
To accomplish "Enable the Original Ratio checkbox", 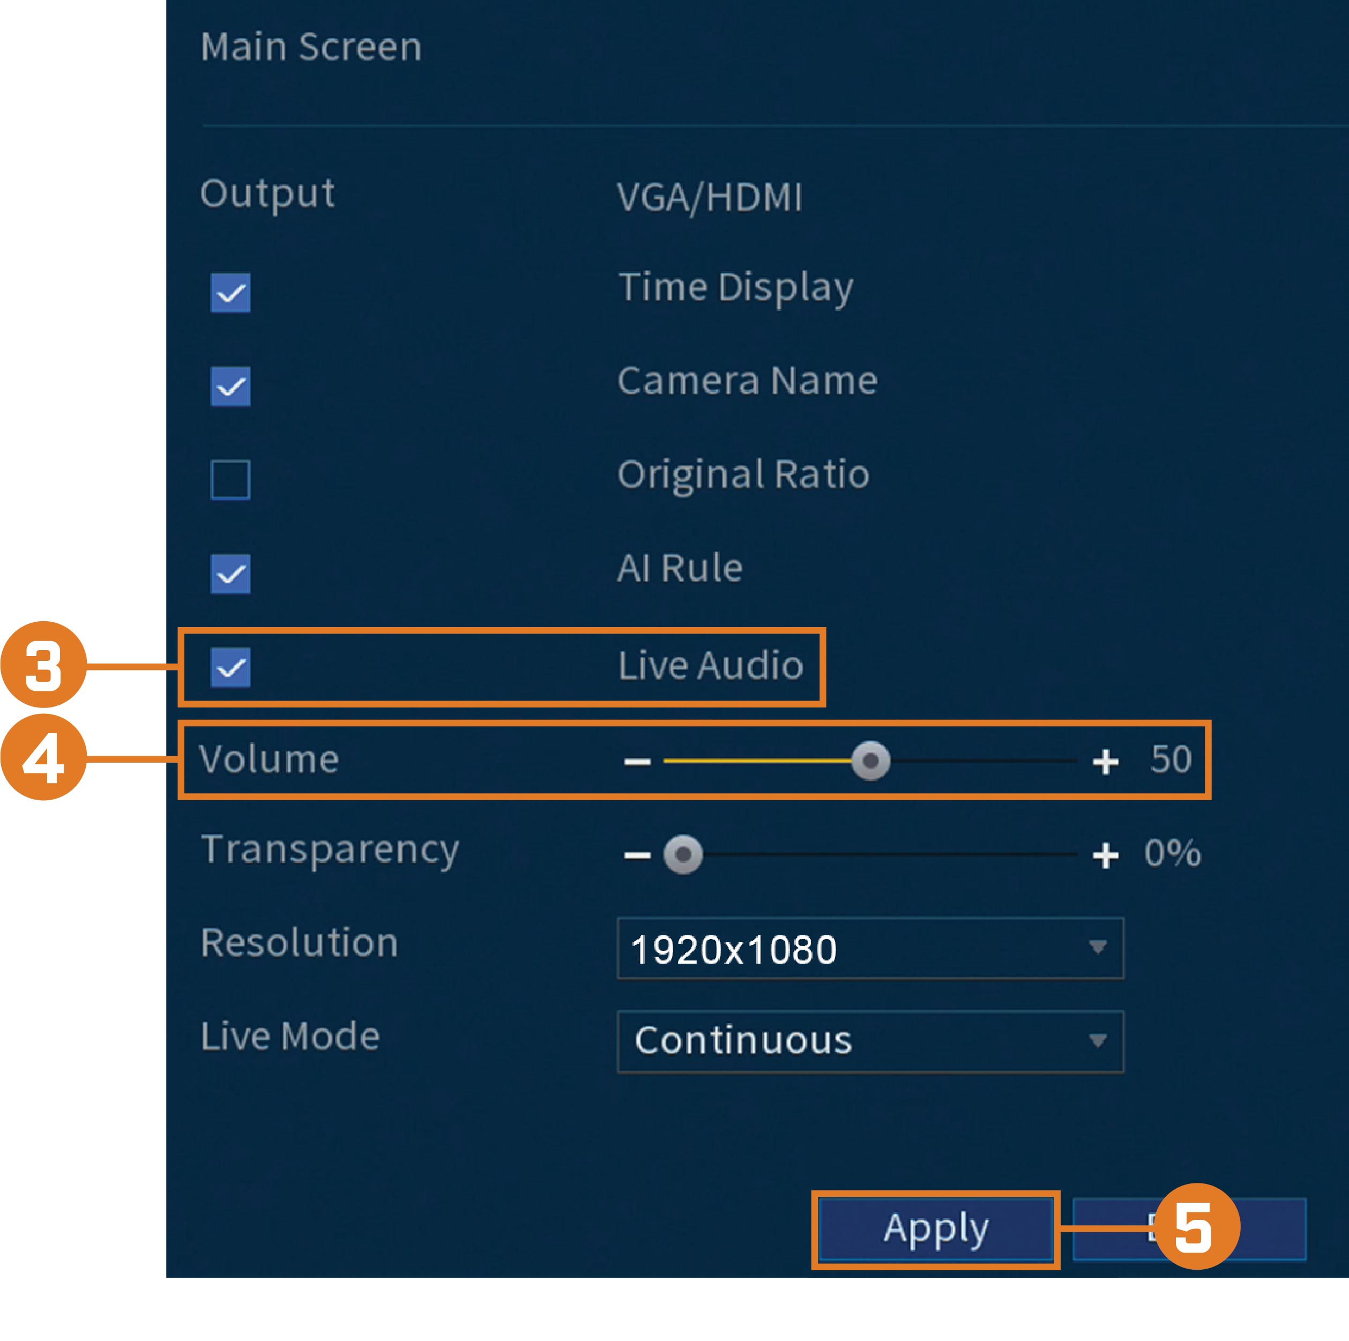I will click(230, 480).
